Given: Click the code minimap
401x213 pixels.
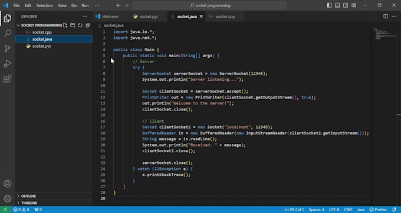Looking at the screenshot, I should (384, 34).
